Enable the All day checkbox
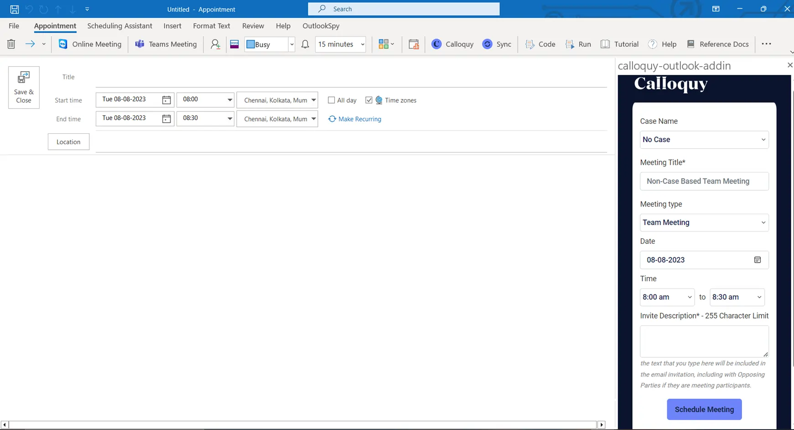This screenshot has width=794, height=430. (x=332, y=100)
